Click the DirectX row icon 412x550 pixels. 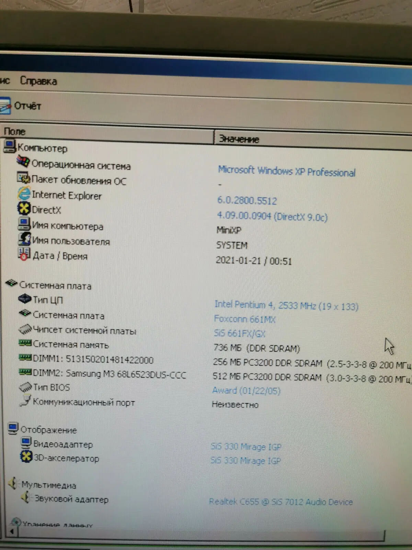[24, 208]
